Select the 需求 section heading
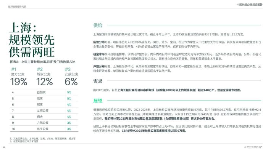 pos(98,81)
